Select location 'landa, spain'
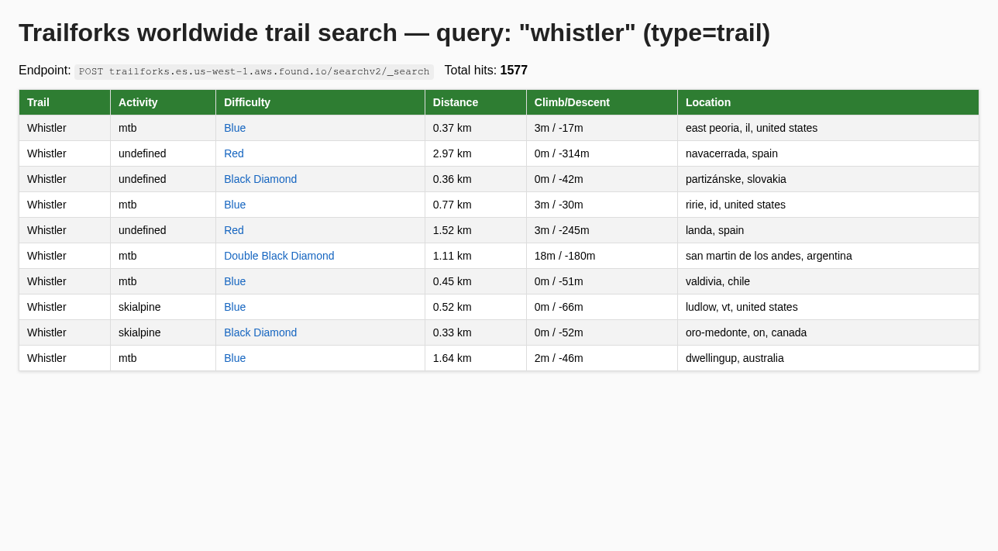 point(714,230)
